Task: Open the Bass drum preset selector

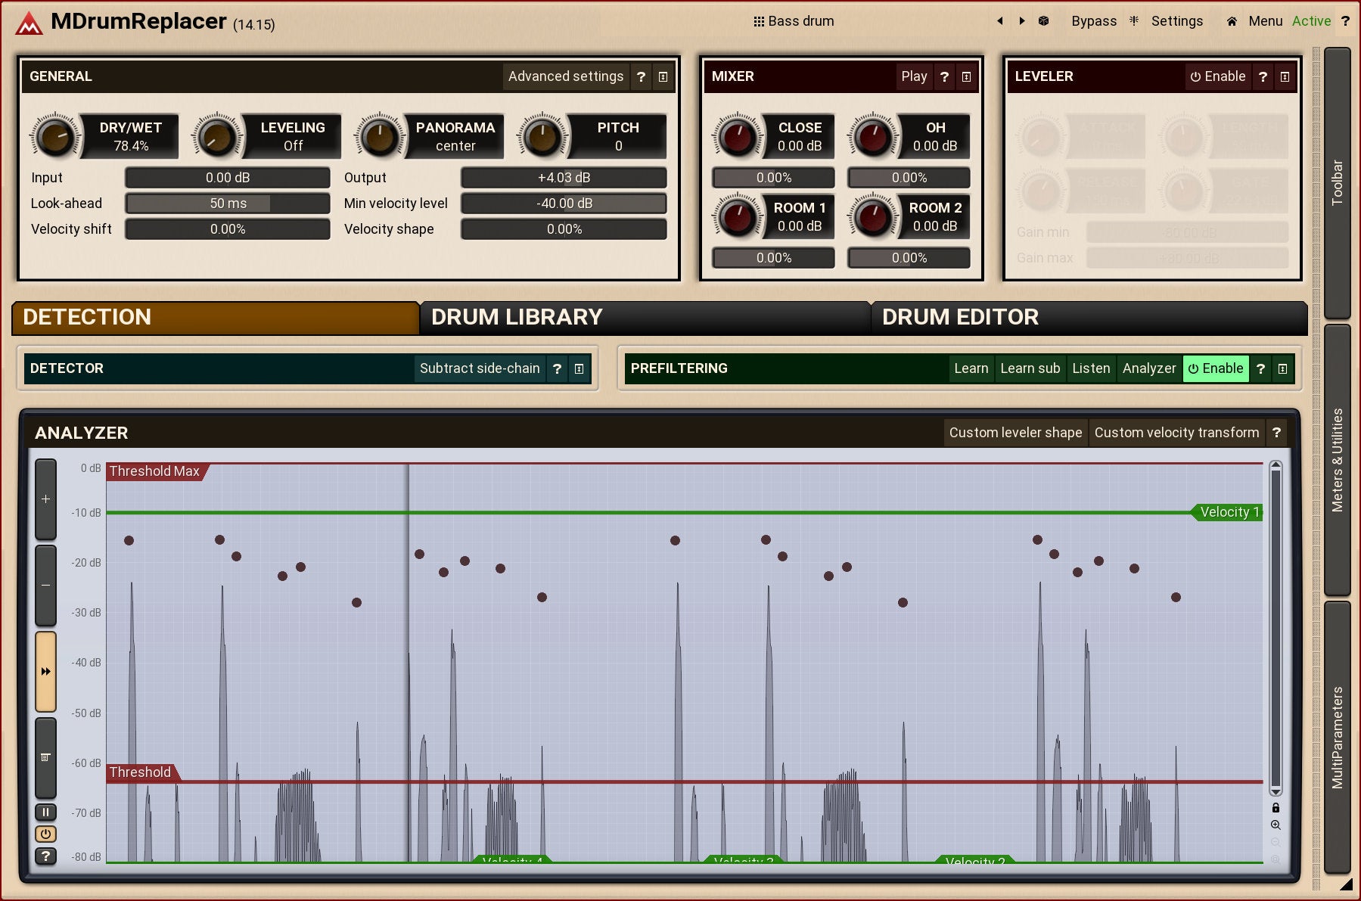Action: (794, 21)
